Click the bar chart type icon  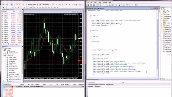51,5
